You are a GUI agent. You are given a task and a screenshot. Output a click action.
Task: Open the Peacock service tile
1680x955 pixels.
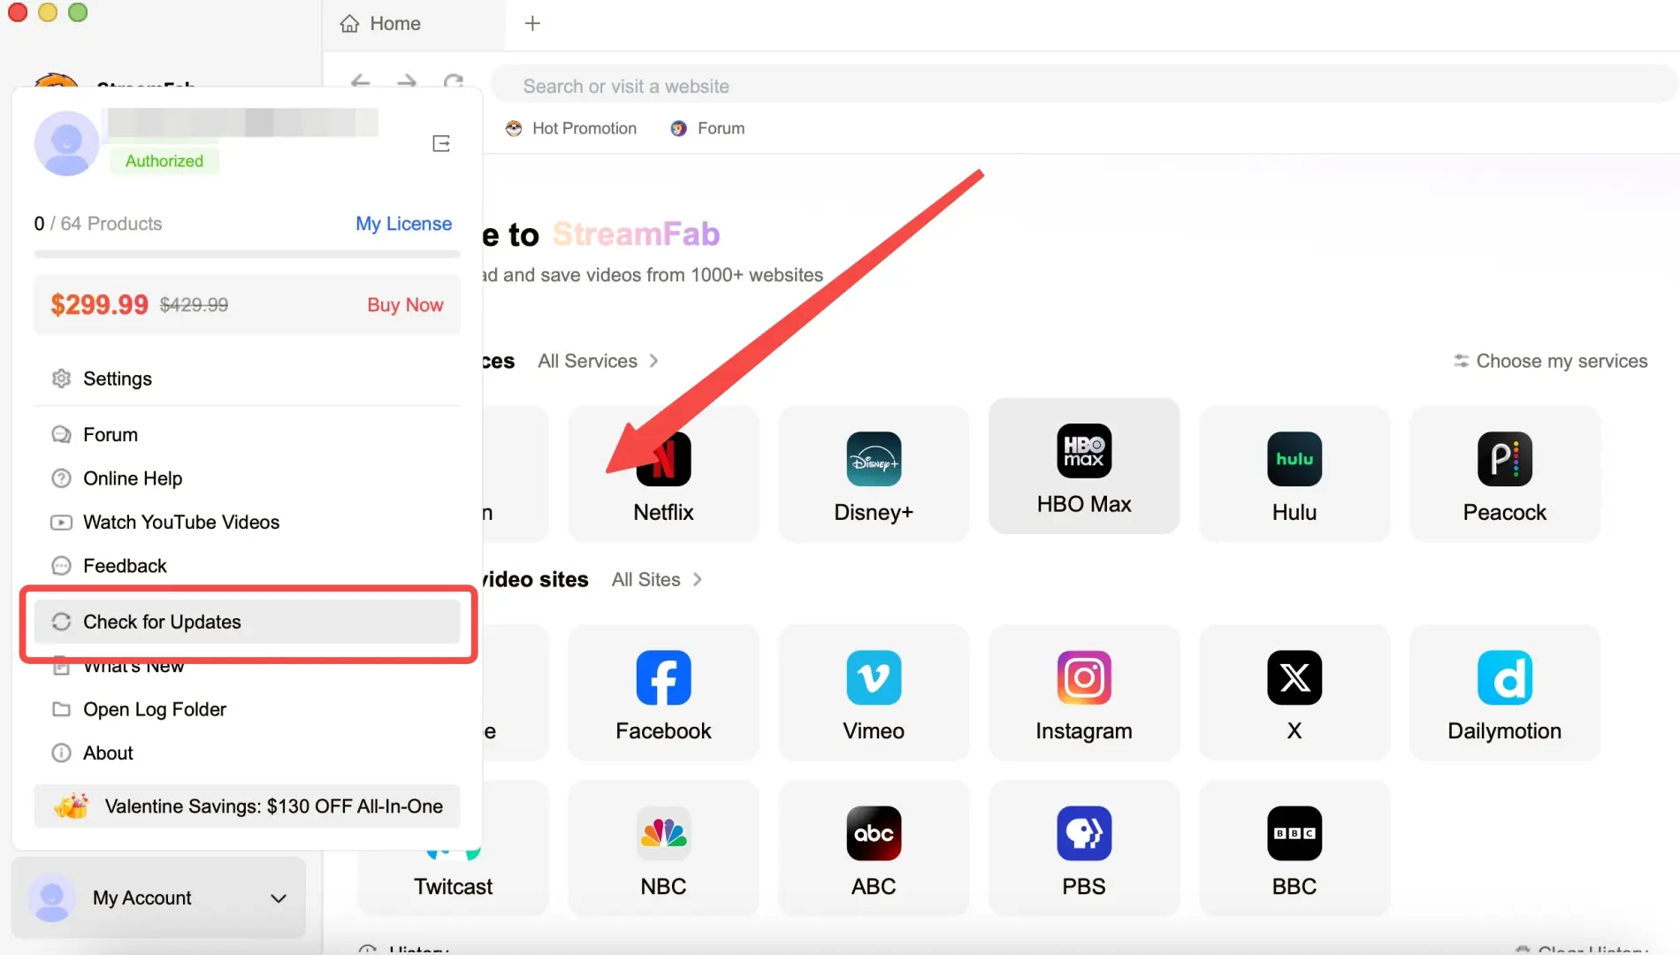[1505, 474]
